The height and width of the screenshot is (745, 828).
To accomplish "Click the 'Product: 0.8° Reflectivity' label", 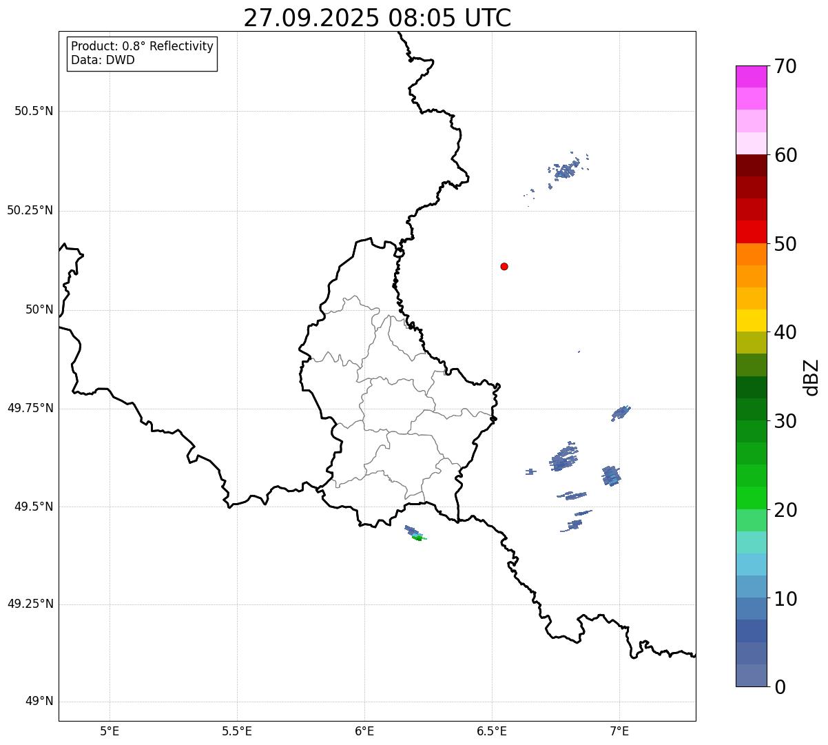I will coord(143,46).
